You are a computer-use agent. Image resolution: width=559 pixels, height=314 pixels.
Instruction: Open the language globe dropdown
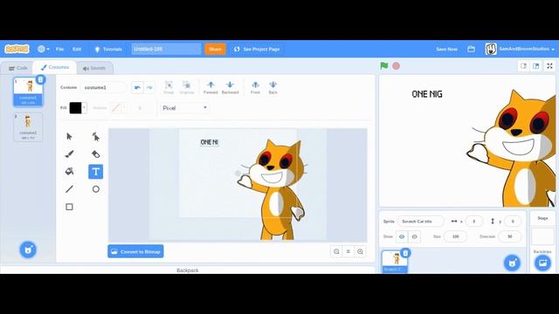click(x=44, y=49)
